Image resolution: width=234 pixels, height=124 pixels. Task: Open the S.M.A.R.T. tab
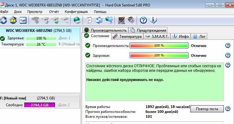(157, 37)
